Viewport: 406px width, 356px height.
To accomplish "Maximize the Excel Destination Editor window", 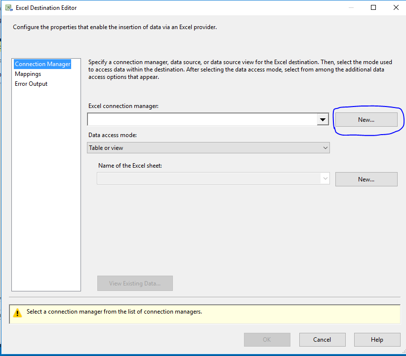I will pyautogui.click(x=373, y=8).
